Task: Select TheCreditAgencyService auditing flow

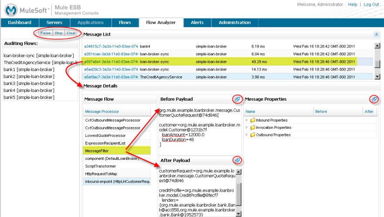Action: click(x=40, y=63)
